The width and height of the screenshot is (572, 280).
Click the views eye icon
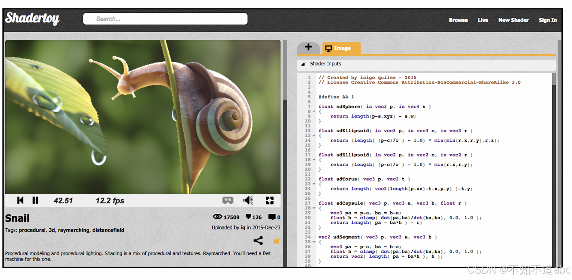(218, 217)
